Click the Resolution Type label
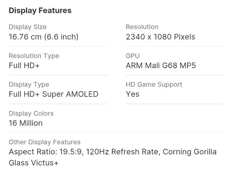 pyautogui.click(x=34, y=56)
